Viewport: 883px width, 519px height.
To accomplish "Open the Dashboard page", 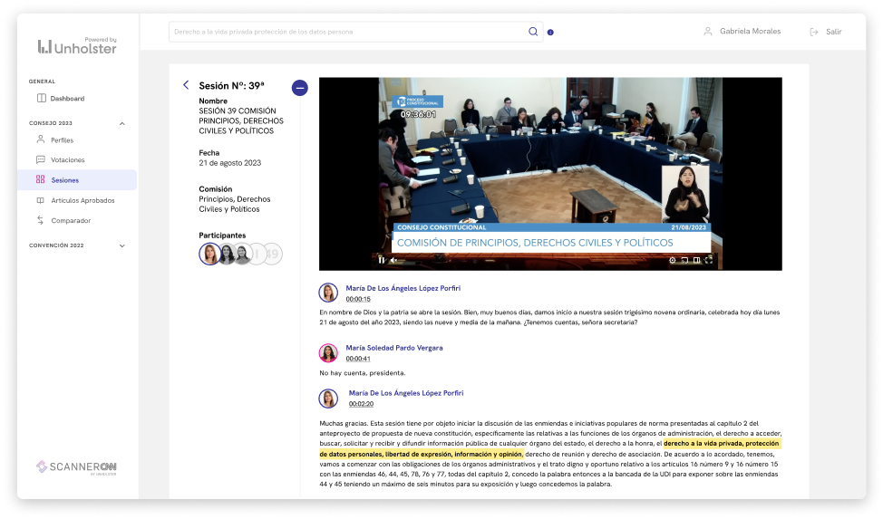I will point(67,99).
